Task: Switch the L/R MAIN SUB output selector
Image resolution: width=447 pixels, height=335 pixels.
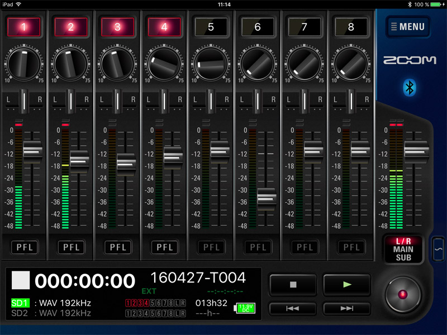Action: [x=403, y=249]
